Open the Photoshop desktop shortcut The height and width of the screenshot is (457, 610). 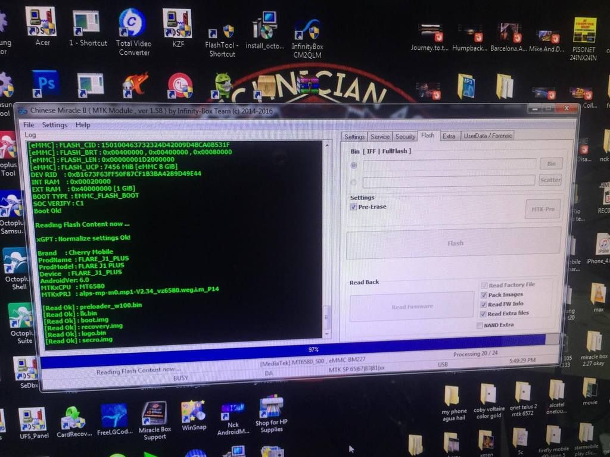click(x=45, y=83)
